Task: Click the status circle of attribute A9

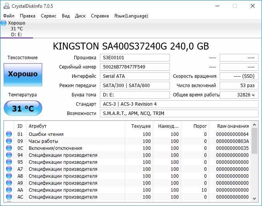Action: click(x=9, y=183)
